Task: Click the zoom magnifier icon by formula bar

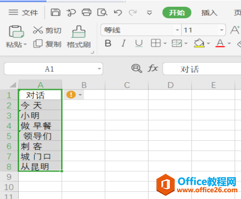Action: (137, 69)
